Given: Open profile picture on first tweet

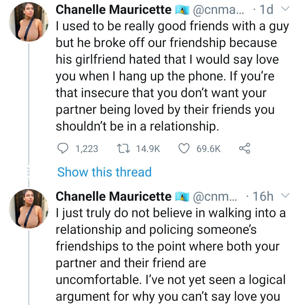Looking at the screenshot, I should (x=29, y=22).
